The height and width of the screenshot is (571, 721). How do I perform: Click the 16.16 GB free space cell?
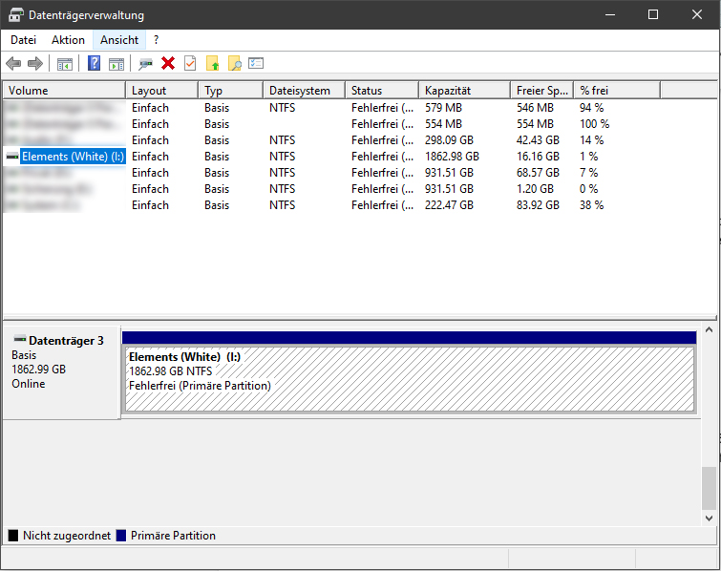pos(538,157)
